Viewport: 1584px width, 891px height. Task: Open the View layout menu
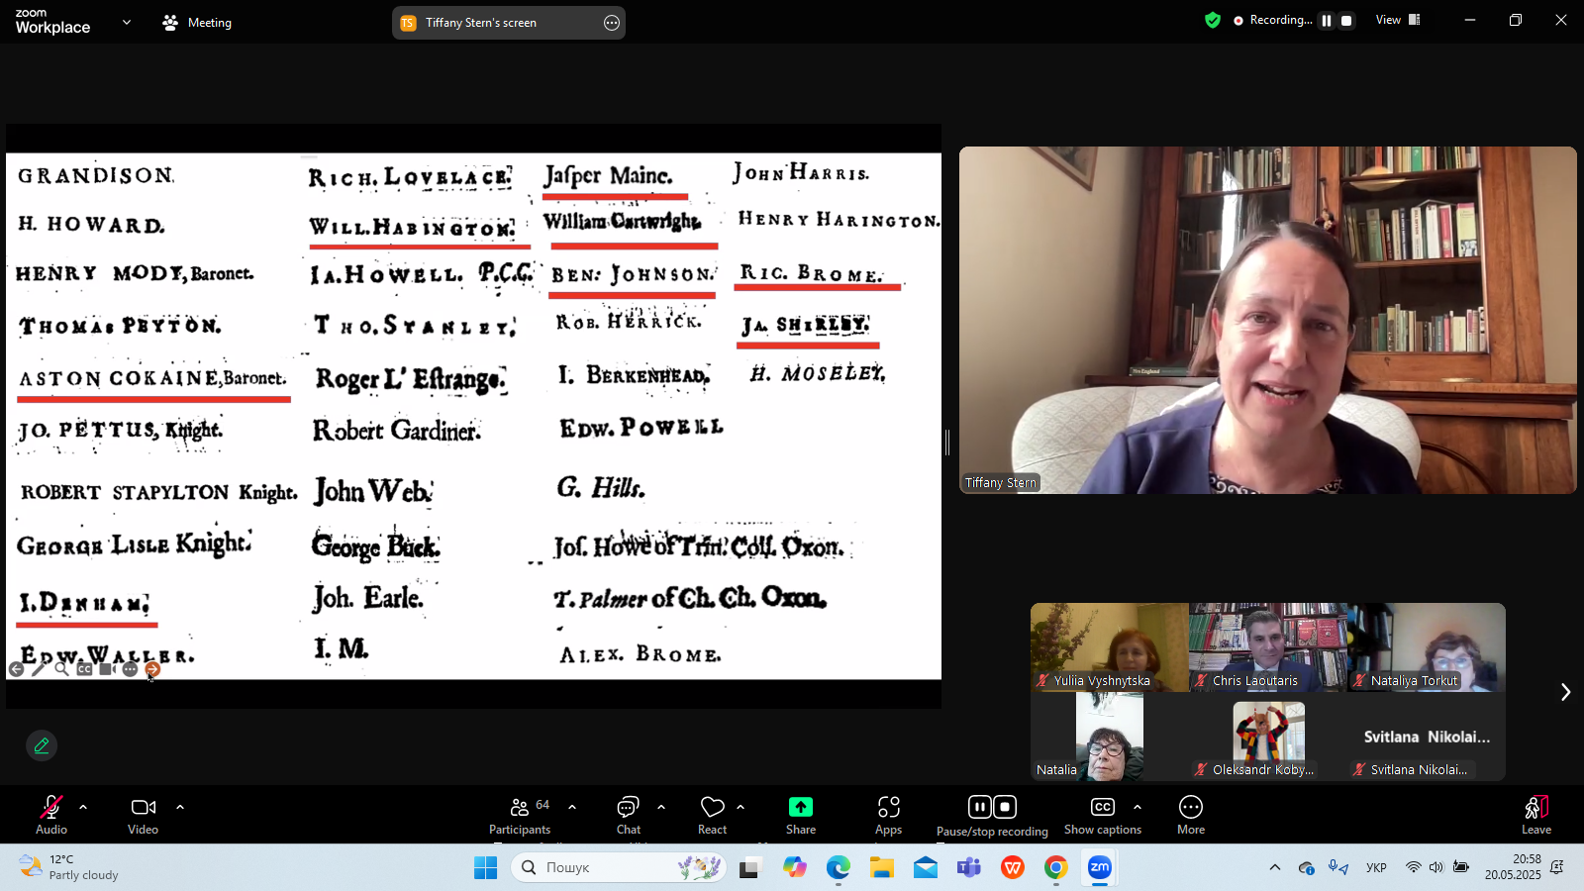[x=1397, y=20]
